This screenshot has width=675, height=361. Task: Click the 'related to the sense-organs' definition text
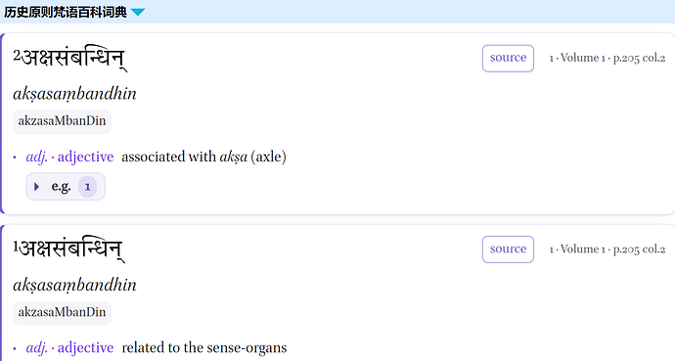point(204,347)
